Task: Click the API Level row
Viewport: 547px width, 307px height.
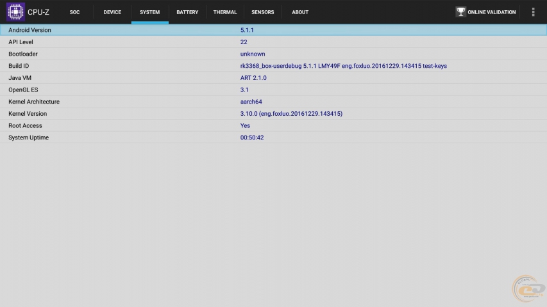Action: [273, 42]
